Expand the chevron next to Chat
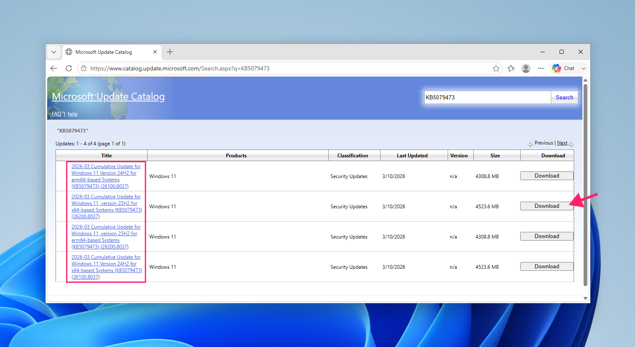The image size is (635, 347). (584, 68)
